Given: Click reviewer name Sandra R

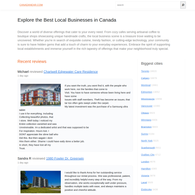Looking at the screenshot, I should [24, 159].
